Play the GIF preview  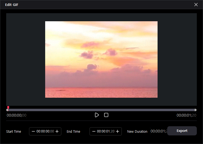[97, 115]
